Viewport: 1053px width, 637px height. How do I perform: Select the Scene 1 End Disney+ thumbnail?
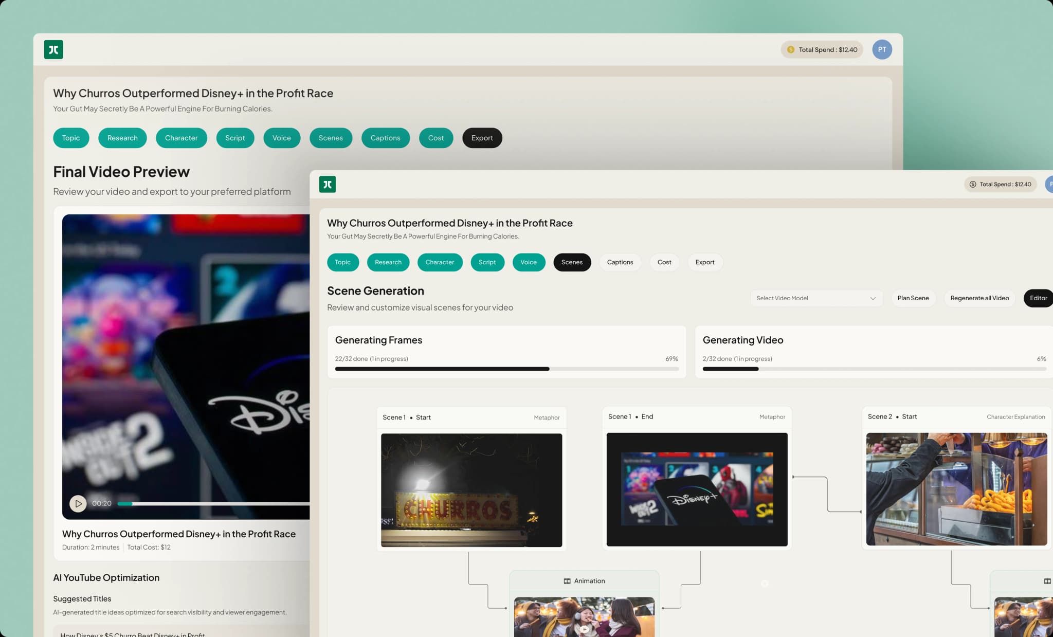click(697, 489)
